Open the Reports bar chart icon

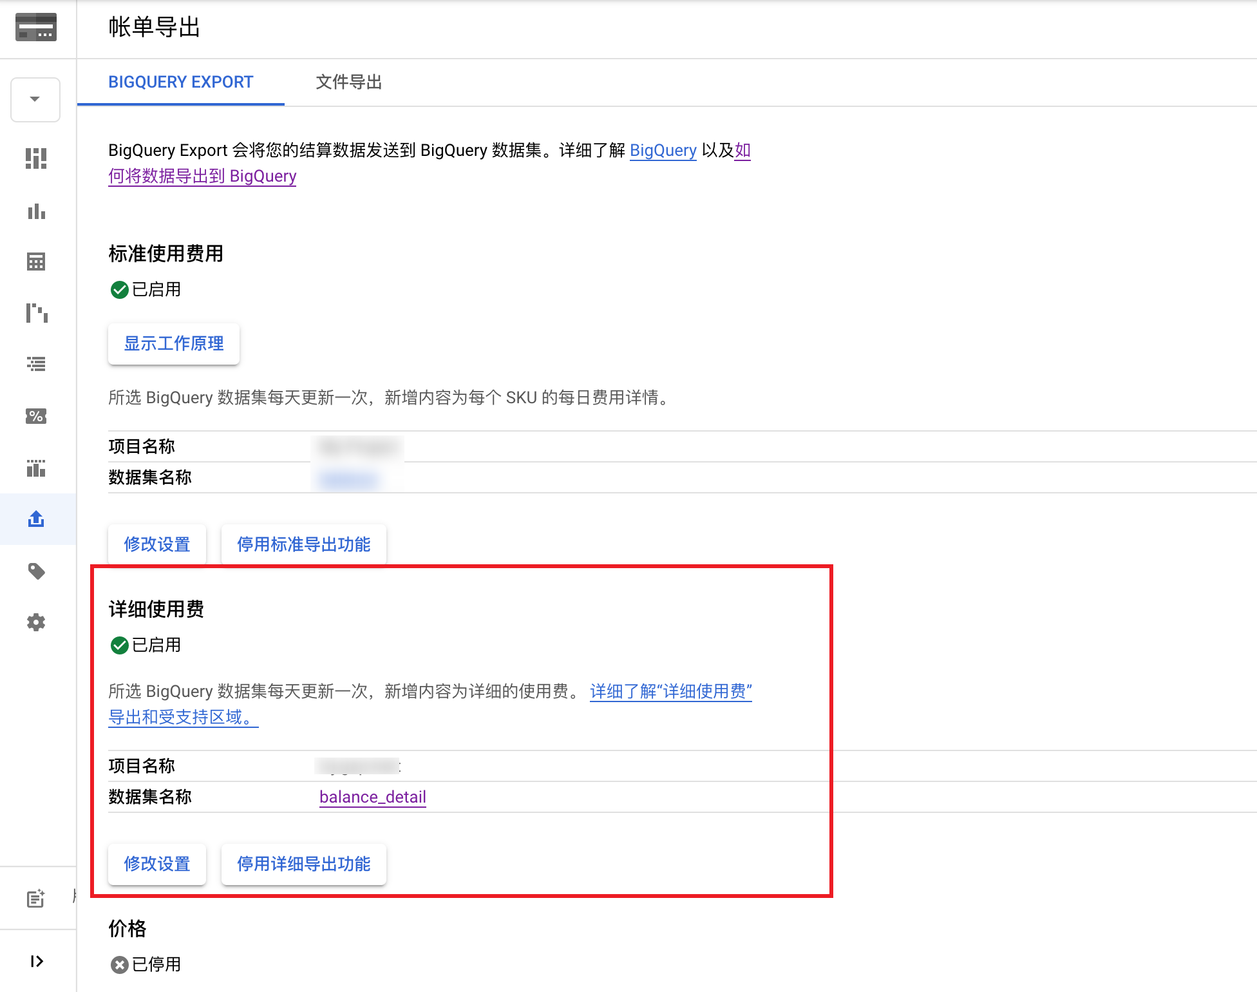pyautogui.click(x=36, y=211)
